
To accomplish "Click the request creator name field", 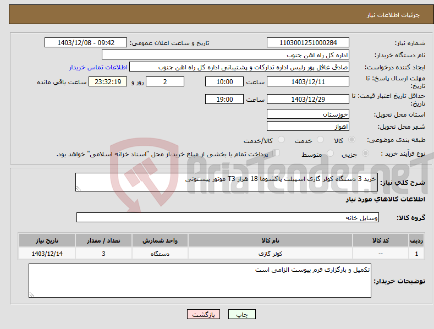I will (x=239, y=67).
